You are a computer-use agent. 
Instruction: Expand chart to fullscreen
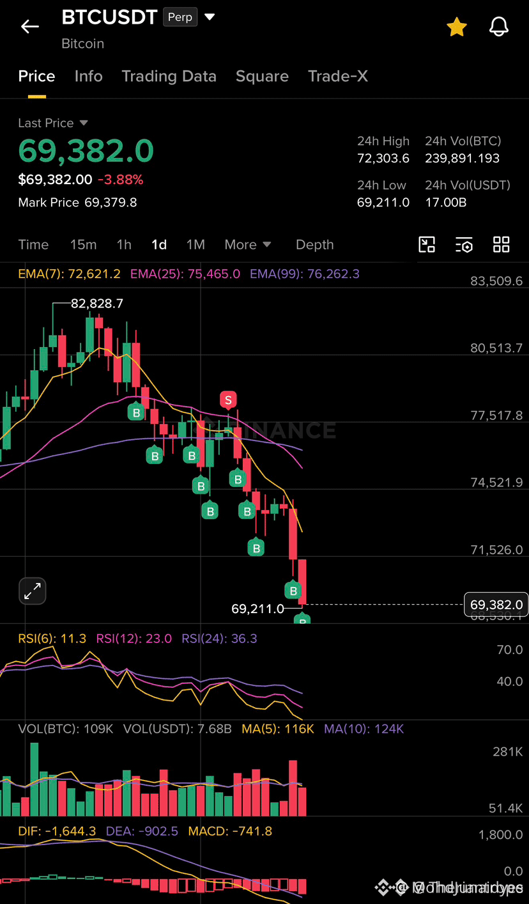tap(32, 591)
